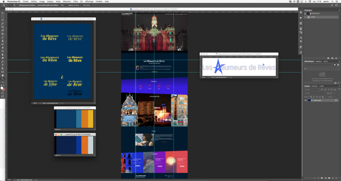This screenshot has height=181, width=341.
Task: Toggle the Zoom défilant checkbox
Action: [48, 5]
